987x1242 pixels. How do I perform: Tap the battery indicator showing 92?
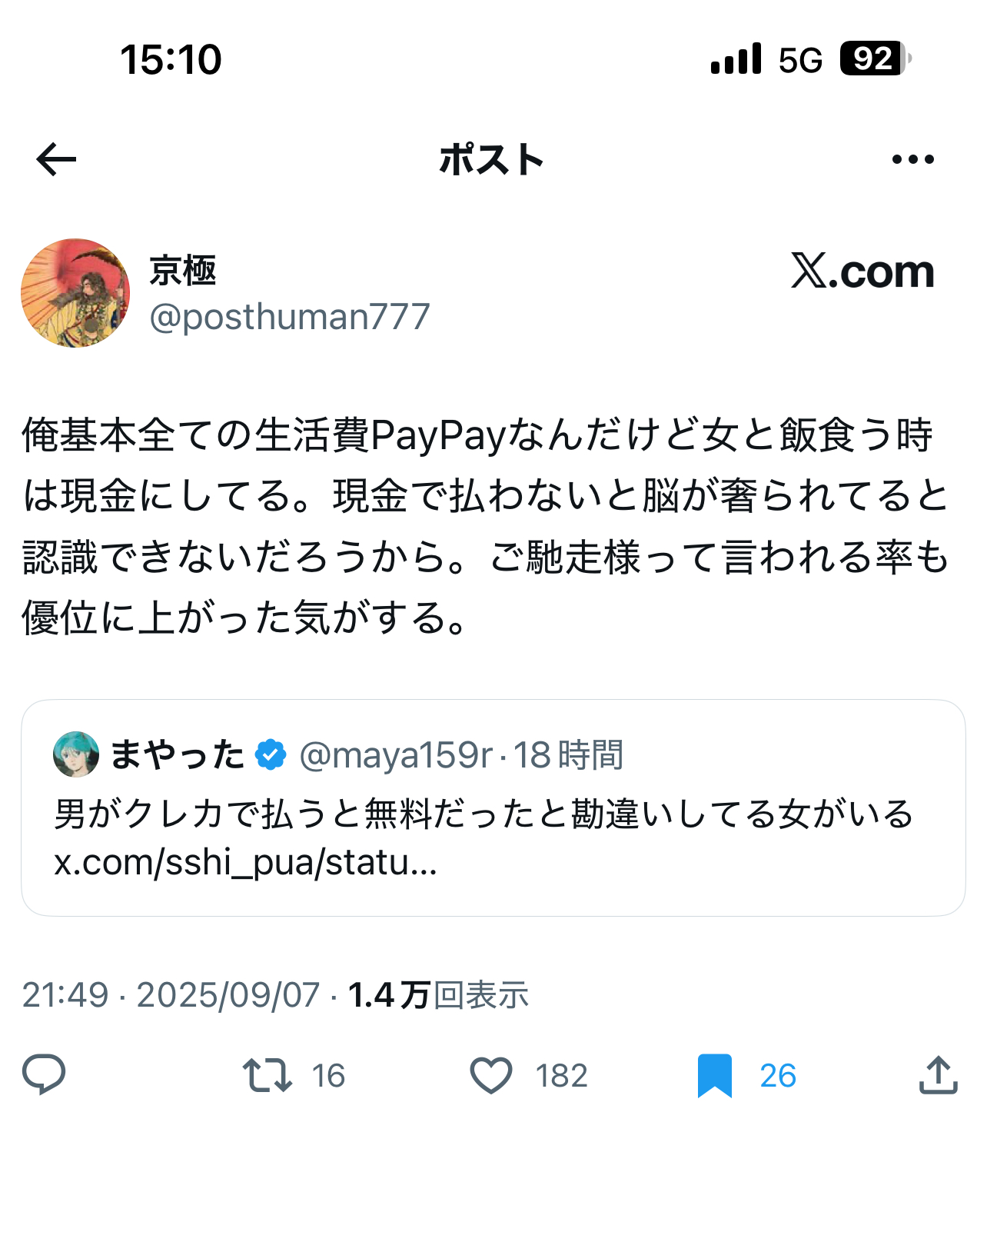pos(875,58)
